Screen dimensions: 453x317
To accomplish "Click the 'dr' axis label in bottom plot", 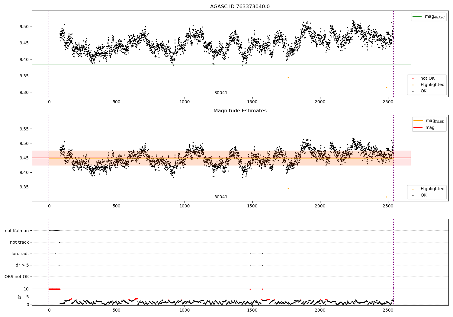I will coord(19,297).
